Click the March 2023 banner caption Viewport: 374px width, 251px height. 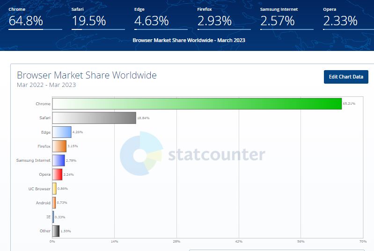[x=189, y=40]
